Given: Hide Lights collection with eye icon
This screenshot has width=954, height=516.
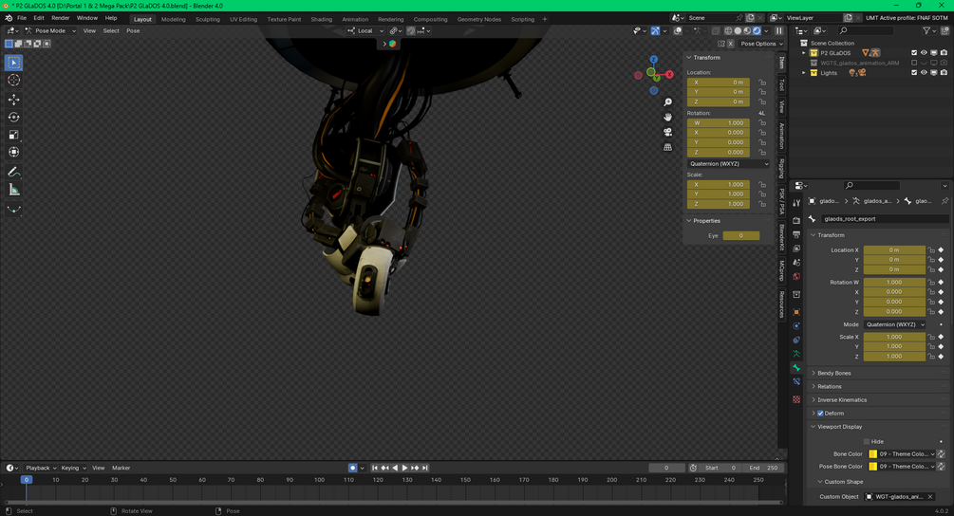Looking at the screenshot, I should click(924, 73).
